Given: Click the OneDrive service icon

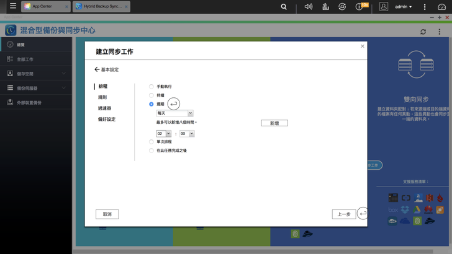Looking at the screenshot, I should [x=405, y=221].
